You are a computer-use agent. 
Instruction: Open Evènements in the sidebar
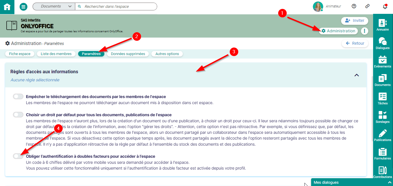click(x=383, y=62)
